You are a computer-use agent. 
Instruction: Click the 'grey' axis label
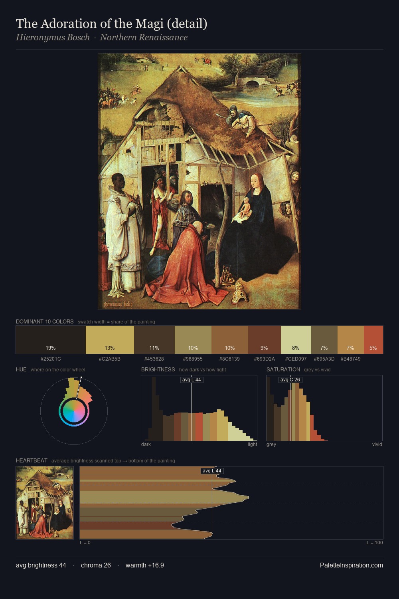pos(271,444)
